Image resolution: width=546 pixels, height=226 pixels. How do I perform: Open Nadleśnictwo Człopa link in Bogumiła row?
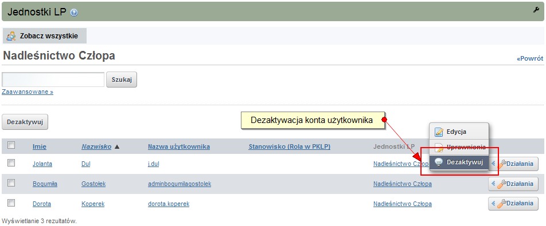(x=403, y=184)
